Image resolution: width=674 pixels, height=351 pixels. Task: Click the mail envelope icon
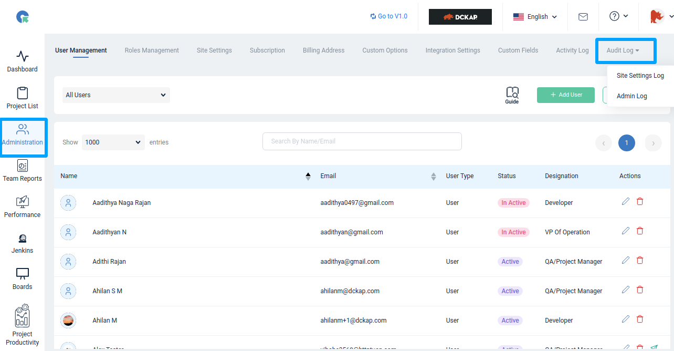(x=583, y=17)
